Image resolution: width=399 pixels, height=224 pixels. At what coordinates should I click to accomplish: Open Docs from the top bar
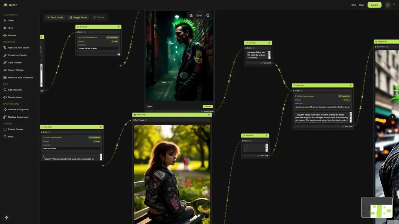point(362,5)
